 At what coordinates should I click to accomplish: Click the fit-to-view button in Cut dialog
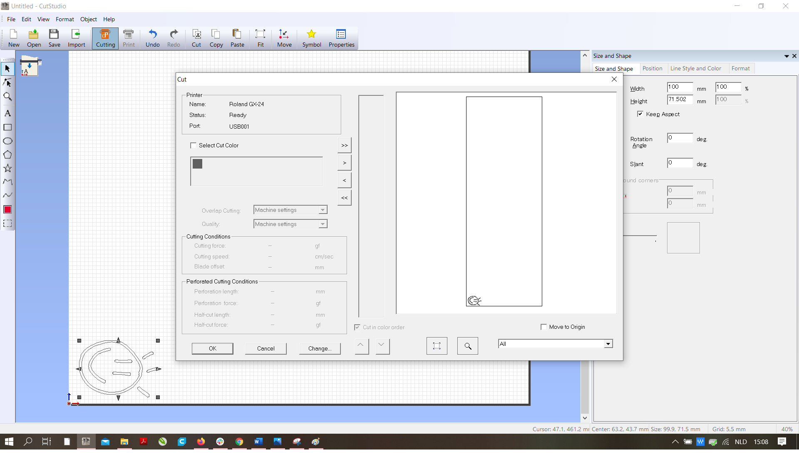click(x=437, y=346)
